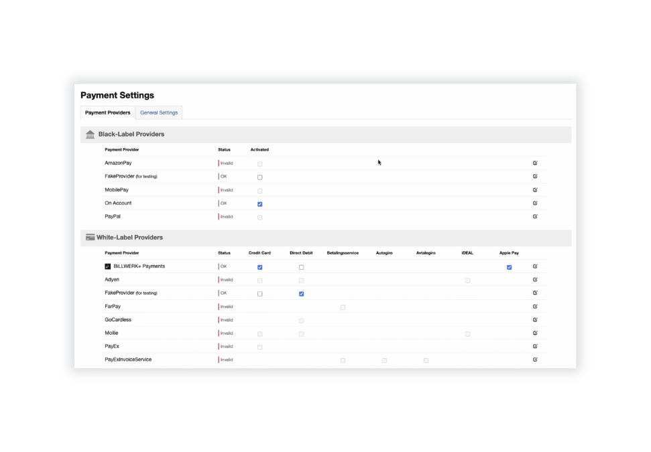Select the Payment Providers tab
This screenshot has width=651, height=452.
pos(107,112)
